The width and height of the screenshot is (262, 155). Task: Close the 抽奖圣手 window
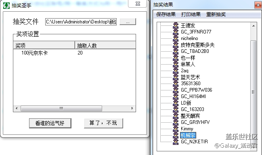138,4
